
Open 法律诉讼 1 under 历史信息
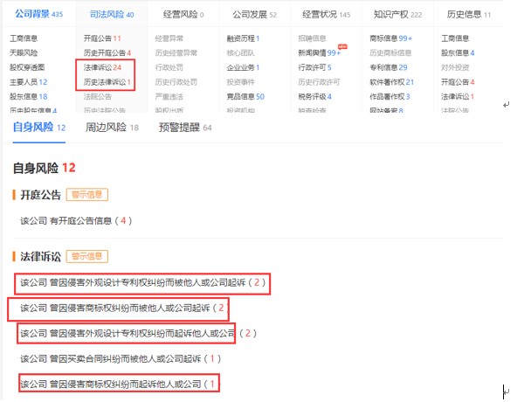458,97
